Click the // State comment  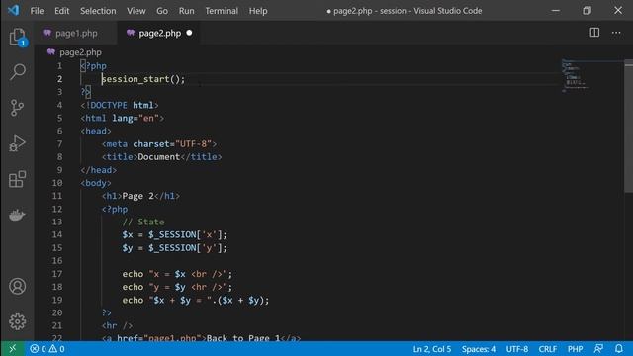click(x=143, y=222)
